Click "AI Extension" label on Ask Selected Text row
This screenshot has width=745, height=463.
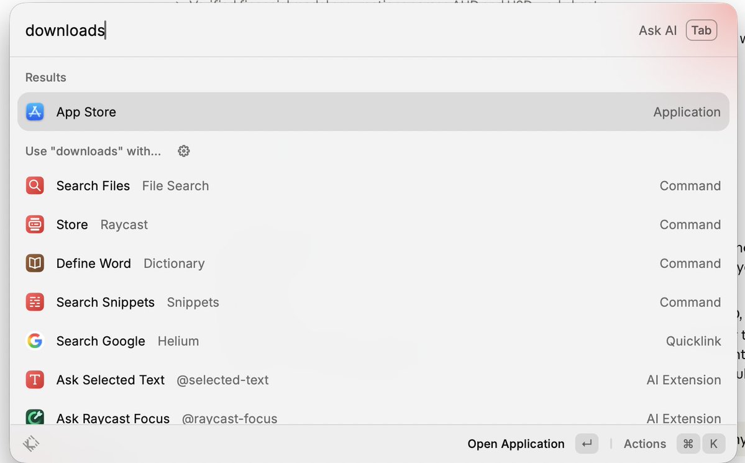tap(683, 380)
